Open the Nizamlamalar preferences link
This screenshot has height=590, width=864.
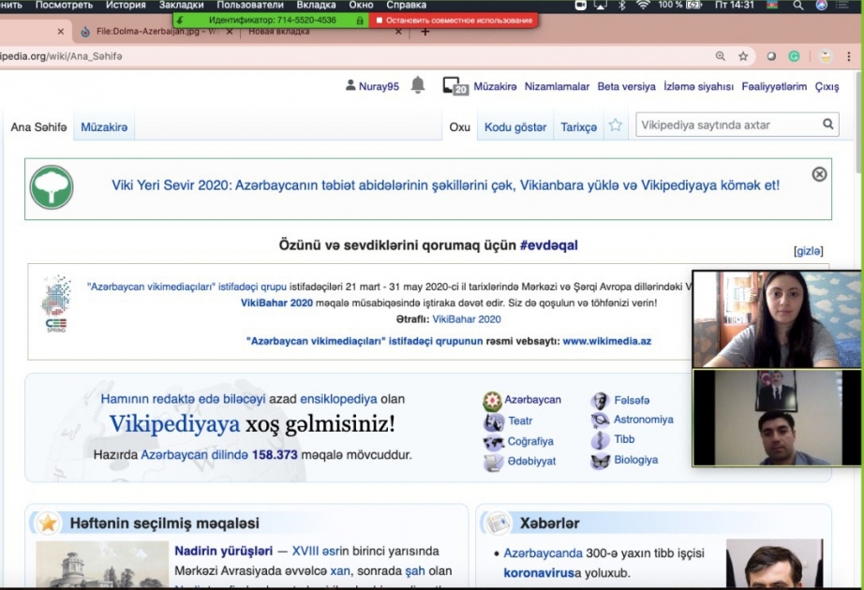557,86
